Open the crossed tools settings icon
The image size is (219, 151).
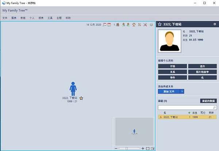click(145, 25)
